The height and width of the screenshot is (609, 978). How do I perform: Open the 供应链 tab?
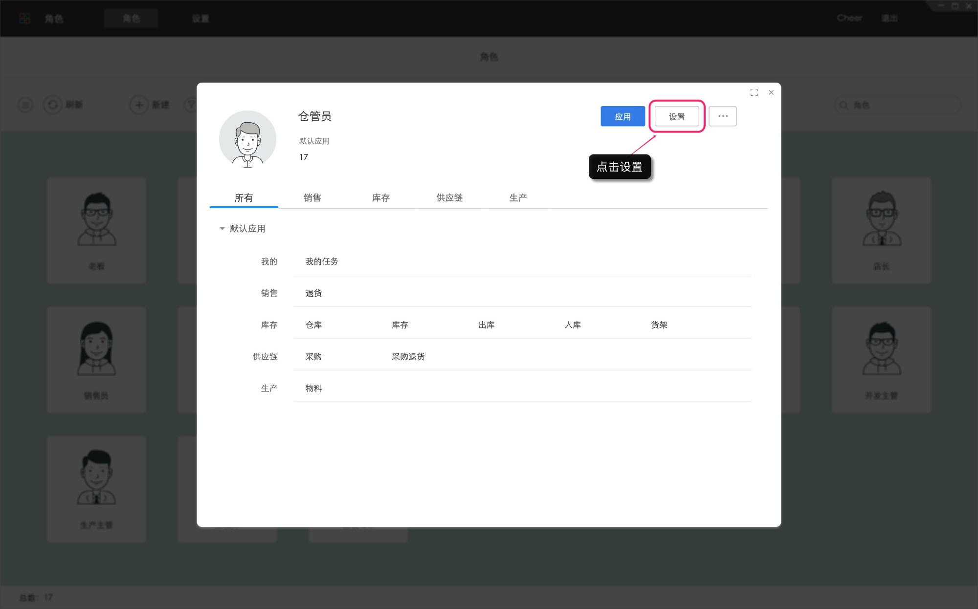click(x=449, y=197)
